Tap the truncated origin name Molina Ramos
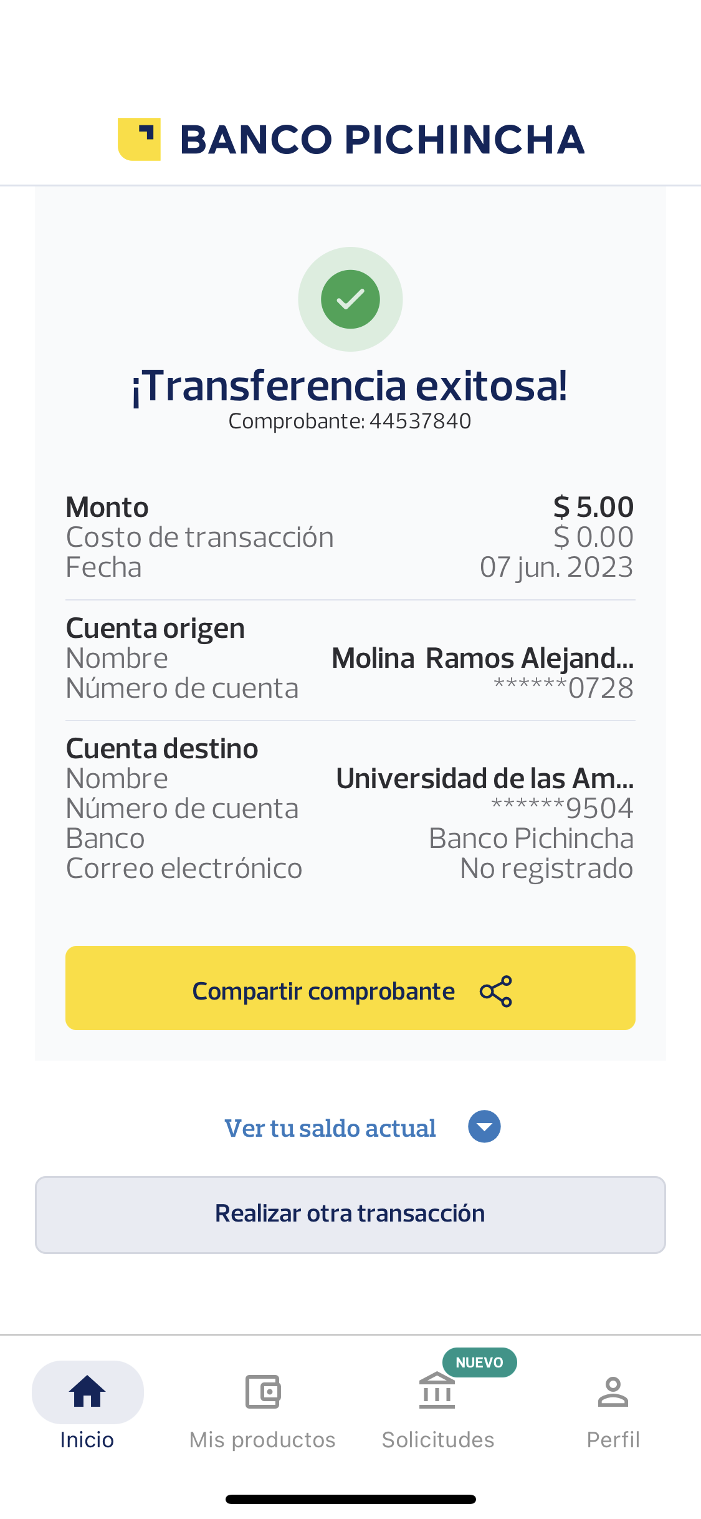This screenshot has width=701, height=1519. tap(482, 658)
